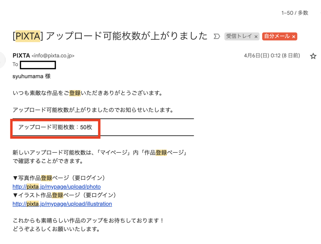
Task: Click the redacted recipient box after To
Action: pyautogui.click(x=38, y=65)
